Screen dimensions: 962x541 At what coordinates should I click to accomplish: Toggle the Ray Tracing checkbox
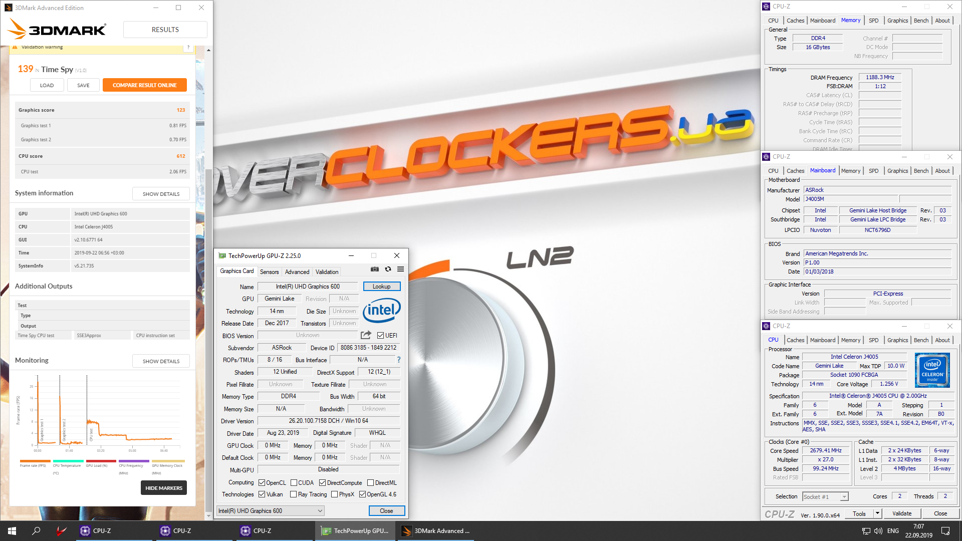click(294, 494)
